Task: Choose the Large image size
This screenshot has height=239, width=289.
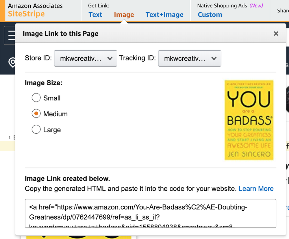Action: coord(36,129)
